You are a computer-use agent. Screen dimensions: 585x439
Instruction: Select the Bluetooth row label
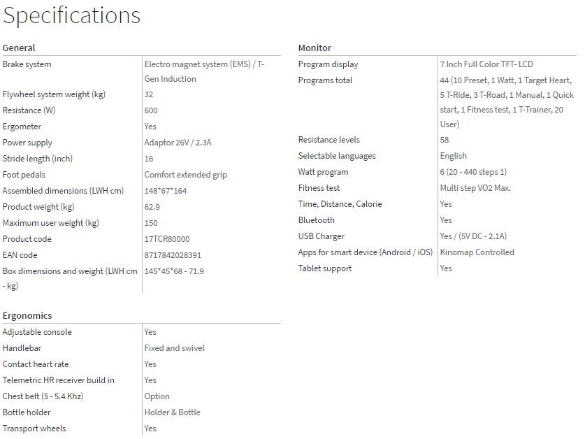(317, 220)
